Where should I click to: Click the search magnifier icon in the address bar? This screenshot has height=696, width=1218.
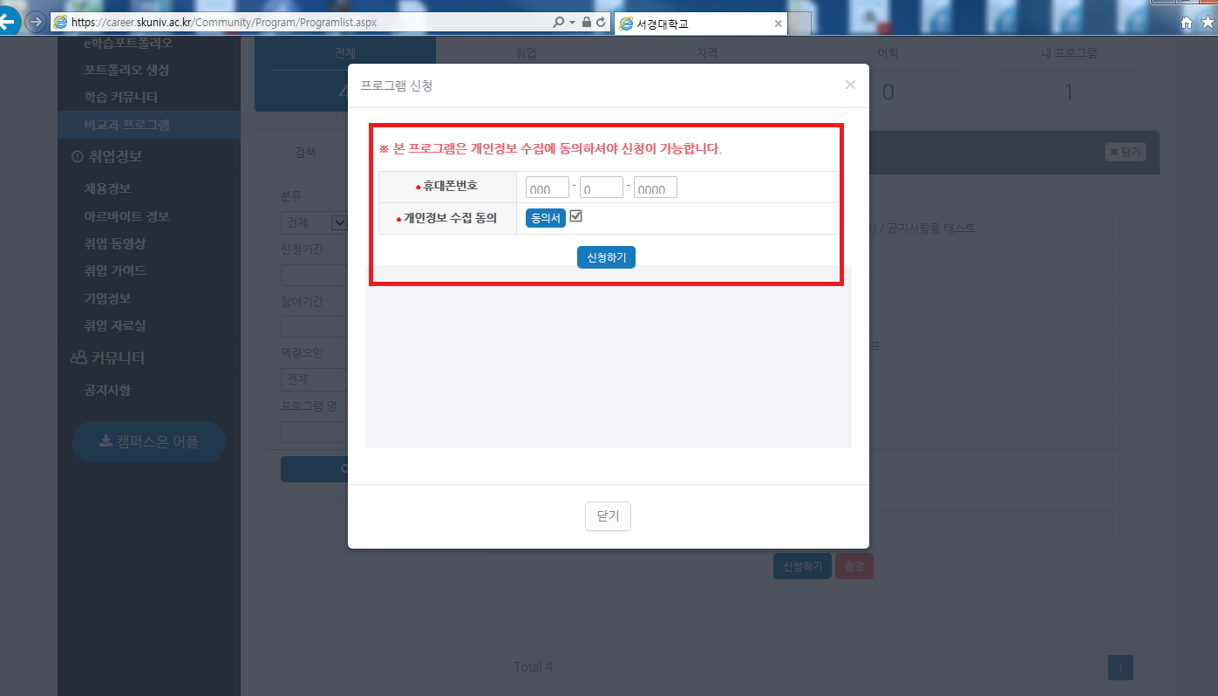tap(559, 22)
